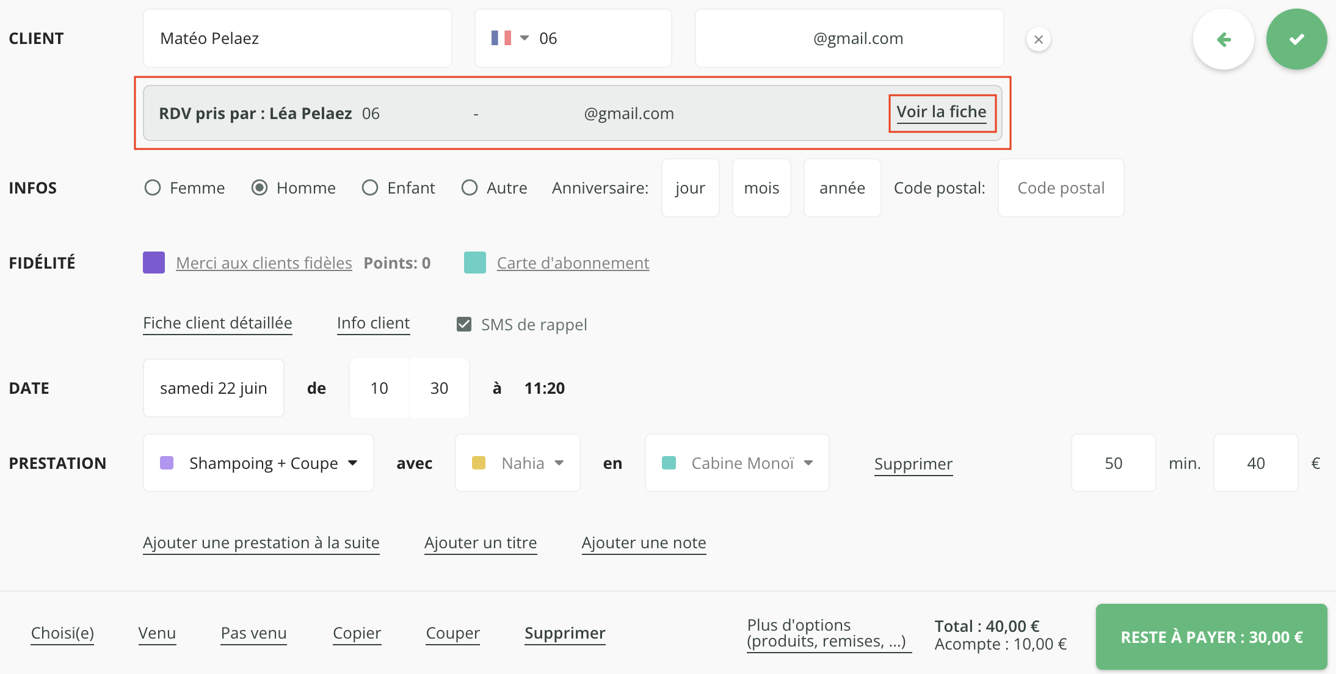Screen dimensions: 1336x674
Task: Click the Code postal input field
Action: point(1061,188)
